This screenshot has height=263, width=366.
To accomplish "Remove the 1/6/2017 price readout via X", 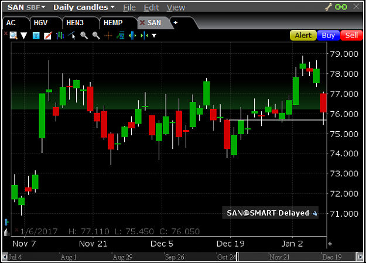I will pyautogui.click(x=16, y=230).
